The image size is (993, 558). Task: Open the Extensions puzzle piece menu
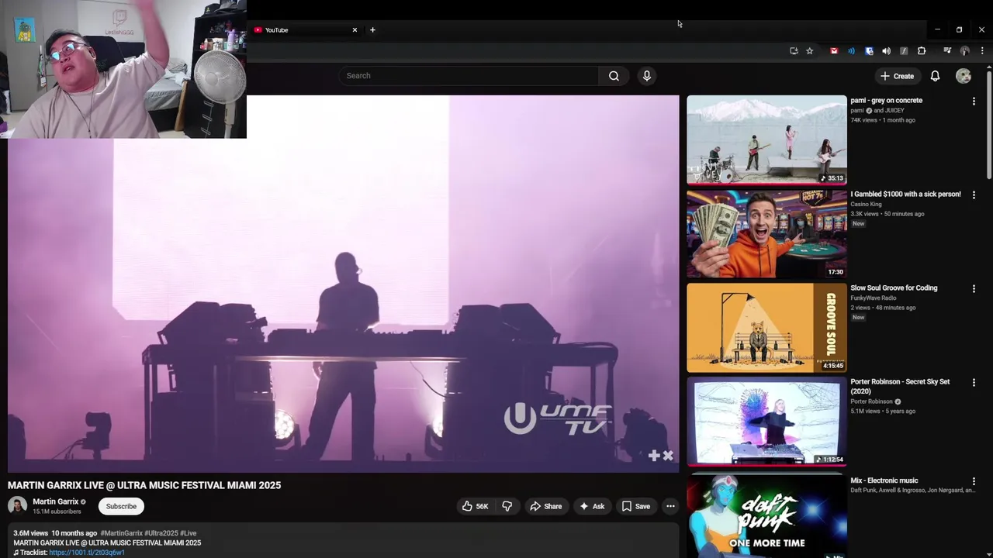(922, 51)
